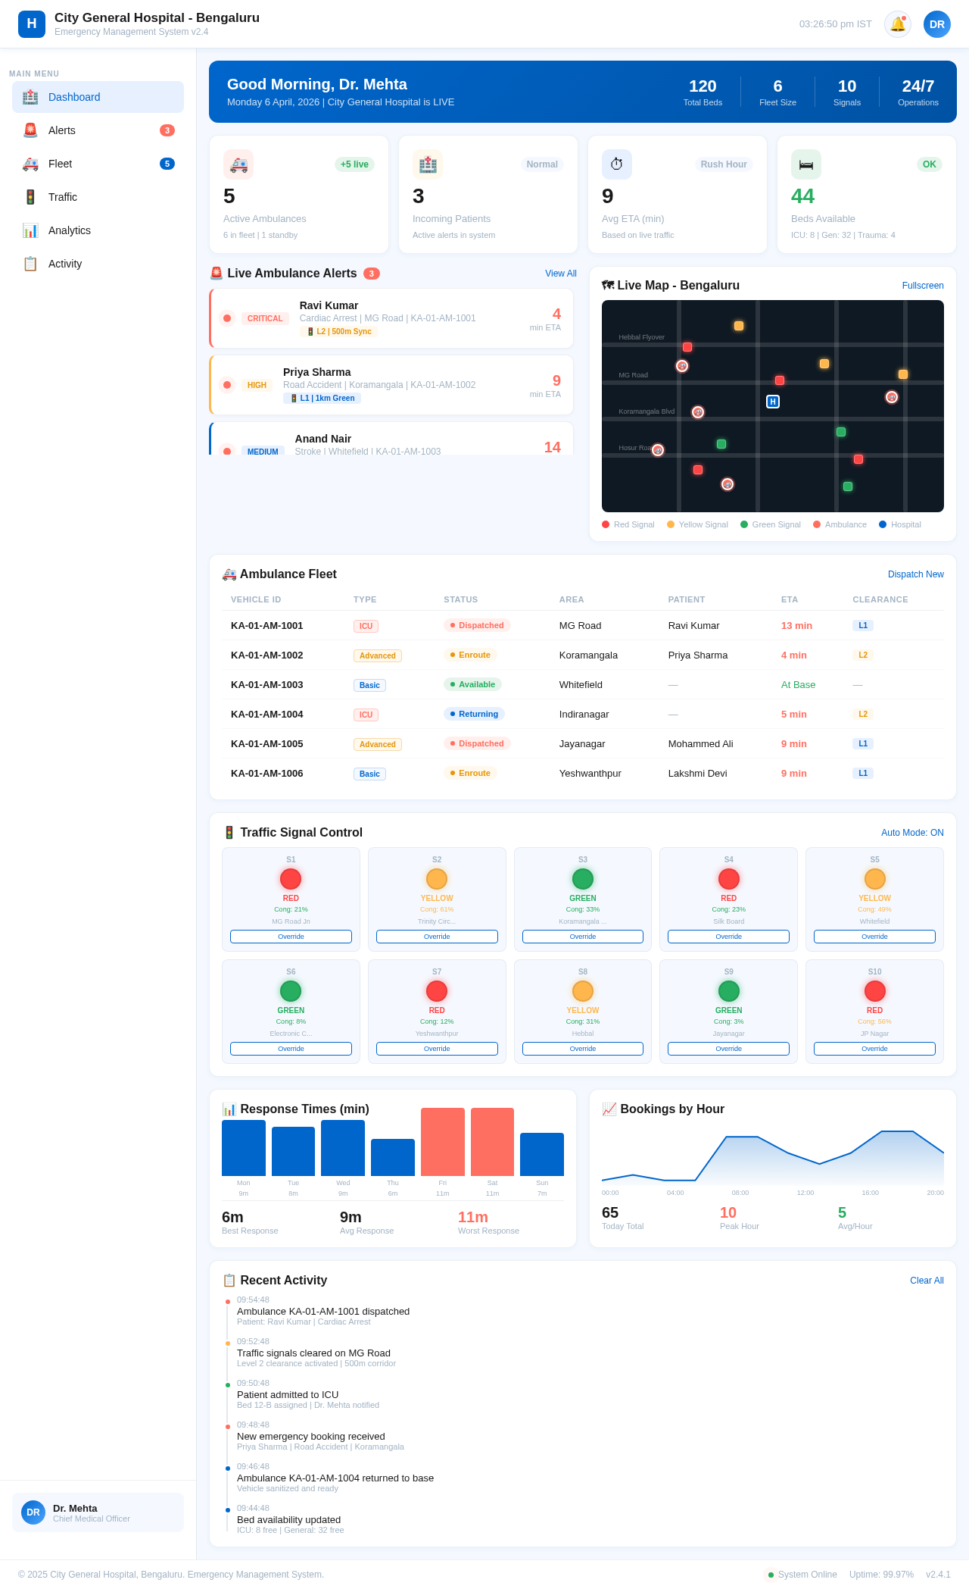Image resolution: width=969 pixels, height=1589 pixels.
Task: Override signal S7 Yeshwanthpur
Action: (x=437, y=1049)
